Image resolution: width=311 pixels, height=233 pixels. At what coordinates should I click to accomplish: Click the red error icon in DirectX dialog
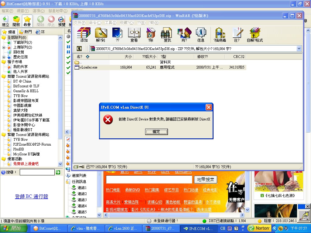click(x=108, y=120)
